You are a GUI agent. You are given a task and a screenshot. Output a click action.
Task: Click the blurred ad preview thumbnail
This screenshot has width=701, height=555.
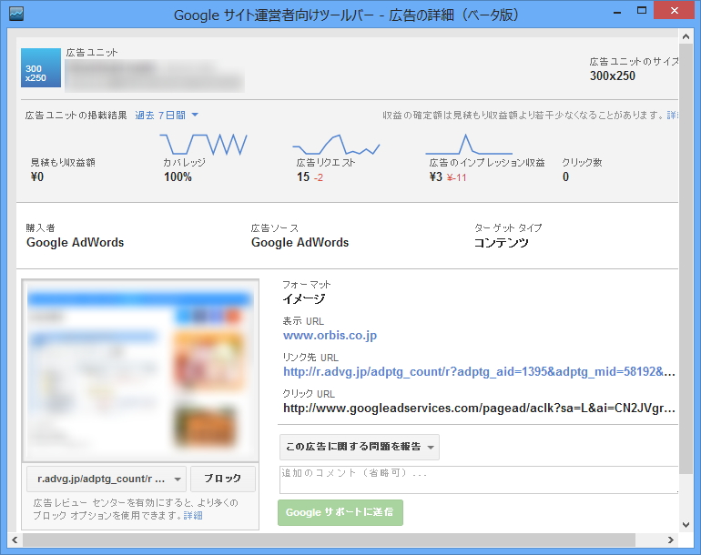pos(140,370)
